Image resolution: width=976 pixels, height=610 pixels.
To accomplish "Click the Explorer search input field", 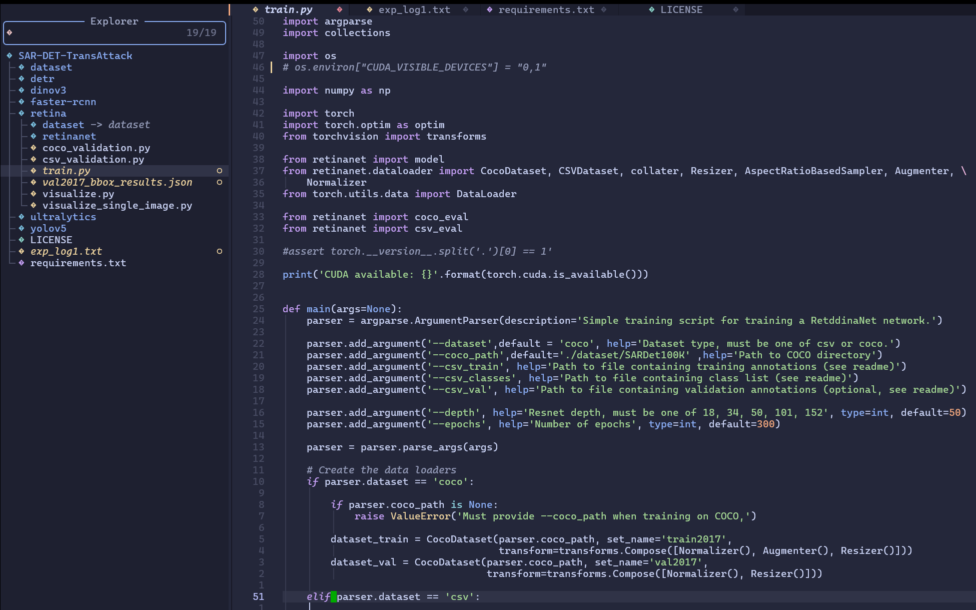I will [100, 33].
